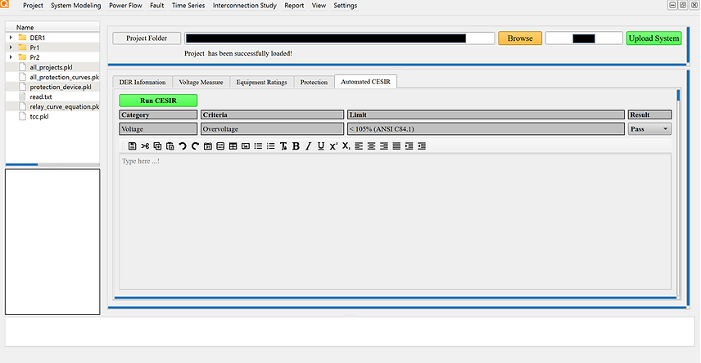The image size is (701, 363).
Task: Click the Paste icon in editor toolbar
Action: point(170,146)
